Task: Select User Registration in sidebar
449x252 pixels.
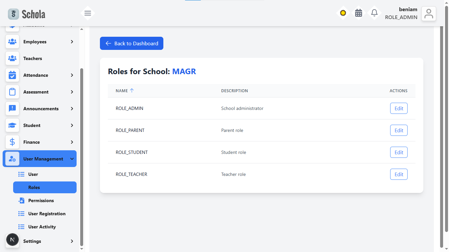Action: [47, 214]
